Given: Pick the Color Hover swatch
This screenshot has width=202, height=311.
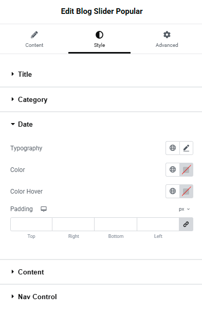Looking at the screenshot, I should tap(186, 191).
